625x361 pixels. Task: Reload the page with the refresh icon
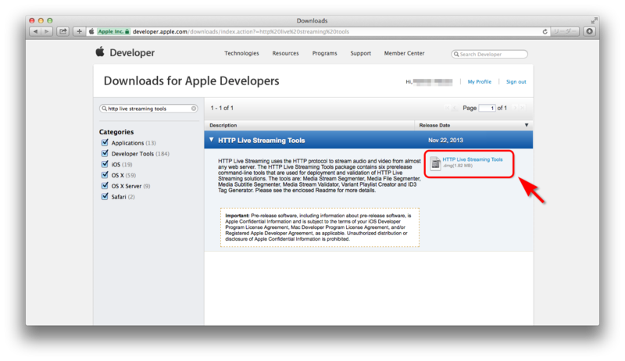(545, 31)
